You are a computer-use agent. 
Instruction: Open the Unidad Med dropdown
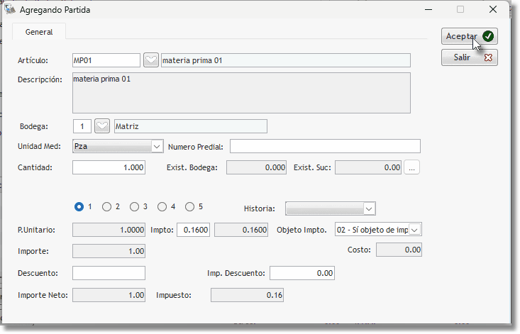pyautogui.click(x=118, y=146)
